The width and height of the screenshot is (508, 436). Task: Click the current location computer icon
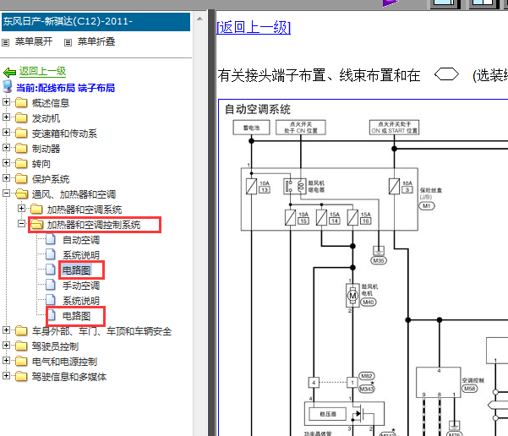(x=7, y=86)
